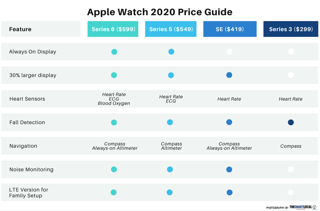Click Series 5 LTE Family Setup dot
Image resolution: width=320 pixels, height=211 pixels.
[x=170, y=193]
